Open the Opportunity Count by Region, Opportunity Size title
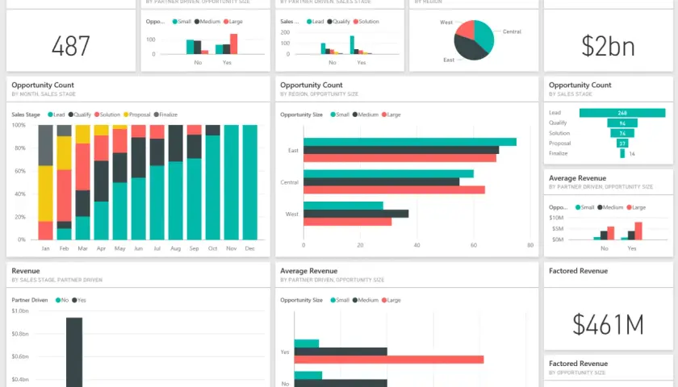678x387 pixels. pos(312,85)
